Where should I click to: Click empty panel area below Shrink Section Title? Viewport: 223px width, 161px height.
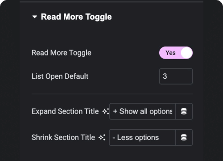pyautogui.click(x=111, y=153)
